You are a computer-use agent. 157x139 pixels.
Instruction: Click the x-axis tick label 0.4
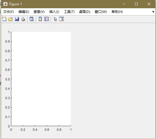(x=35, y=130)
